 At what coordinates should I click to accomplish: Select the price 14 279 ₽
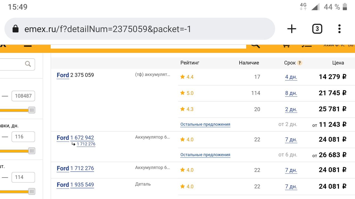(333, 77)
